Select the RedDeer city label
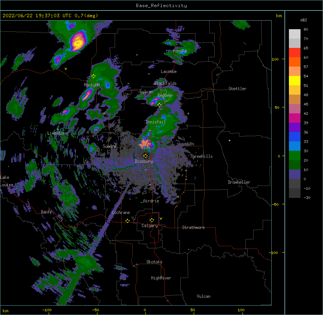The image size is (323, 315). 165,95
